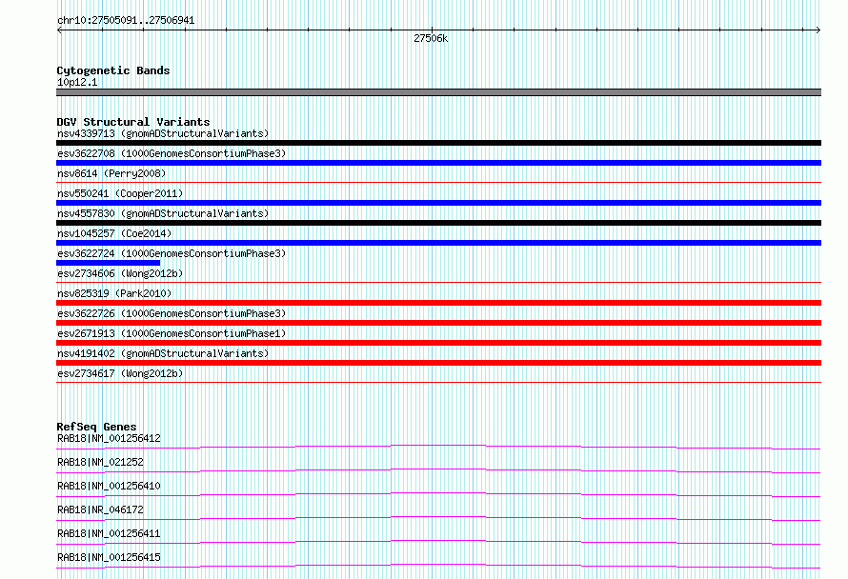The height and width of the screenshot is (579, 848).
Task: Click the magenta line under RAB18|NM_001256411
Action: (438, 542)
